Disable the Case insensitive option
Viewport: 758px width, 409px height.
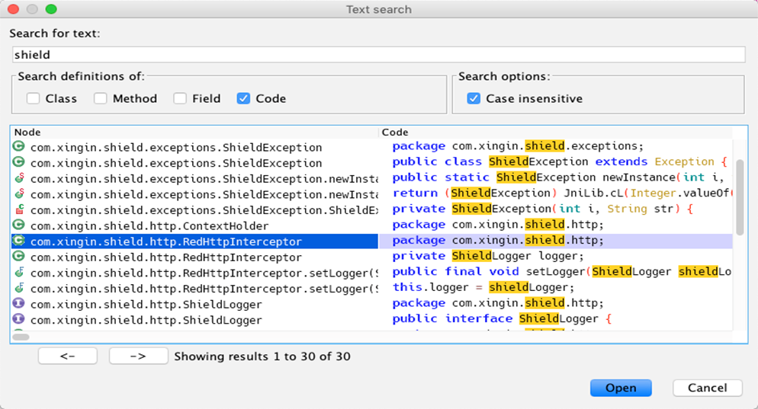pyautogui.click(x=474, y=98)
